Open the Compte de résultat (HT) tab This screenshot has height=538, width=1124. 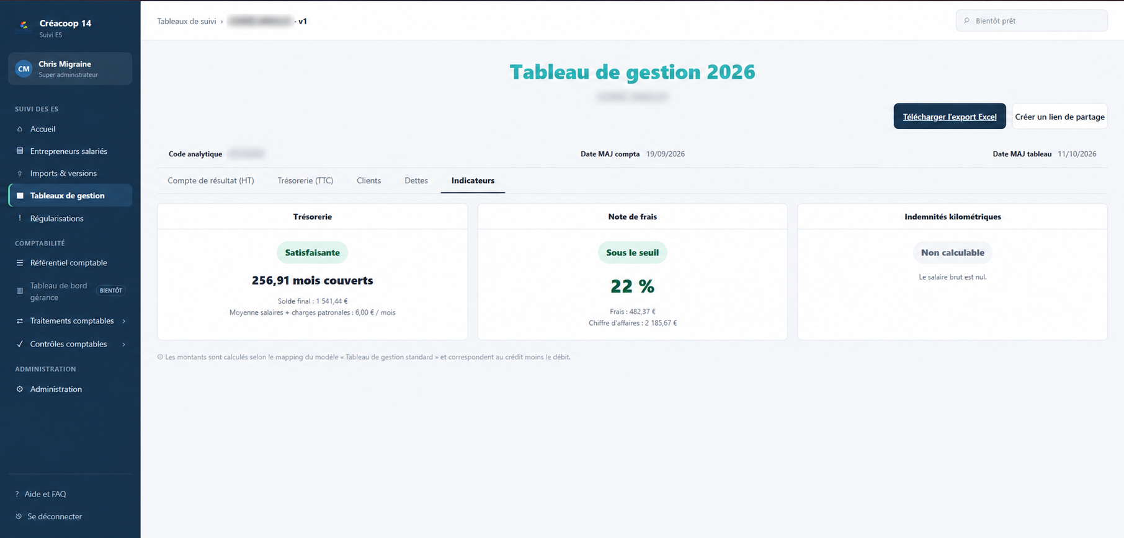tap(211, 180)
